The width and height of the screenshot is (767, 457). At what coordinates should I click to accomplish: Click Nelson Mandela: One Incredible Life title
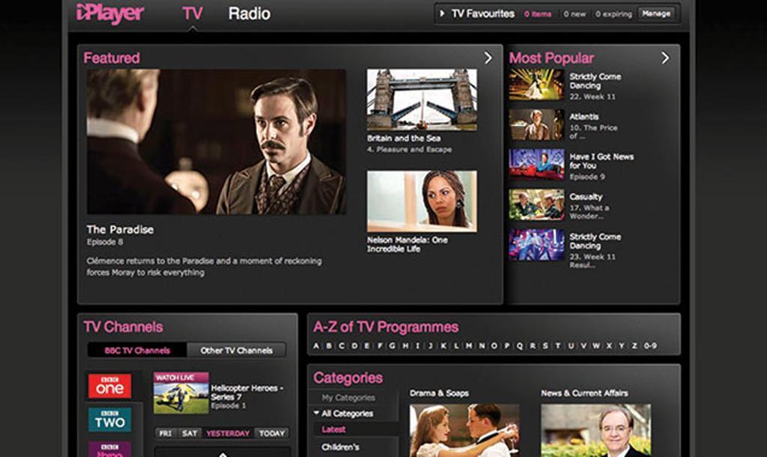tap(407, 244)
